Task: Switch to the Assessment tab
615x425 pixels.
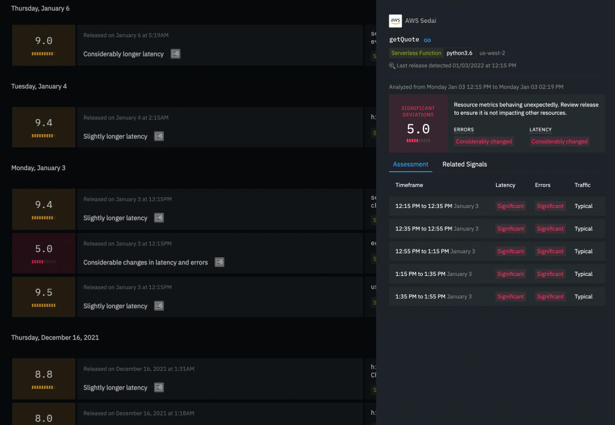Action: (410, 164)
